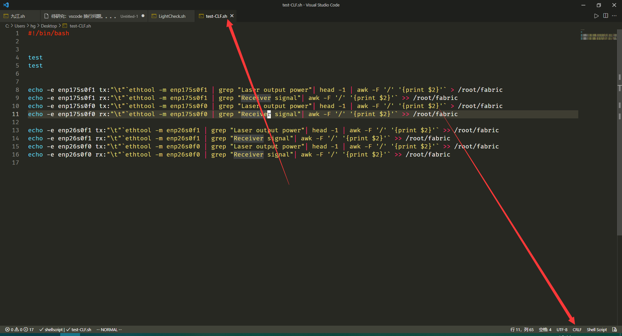Open the VS Code application menu icon
Viewport: 622px width, 336px height.
point(6,5)
